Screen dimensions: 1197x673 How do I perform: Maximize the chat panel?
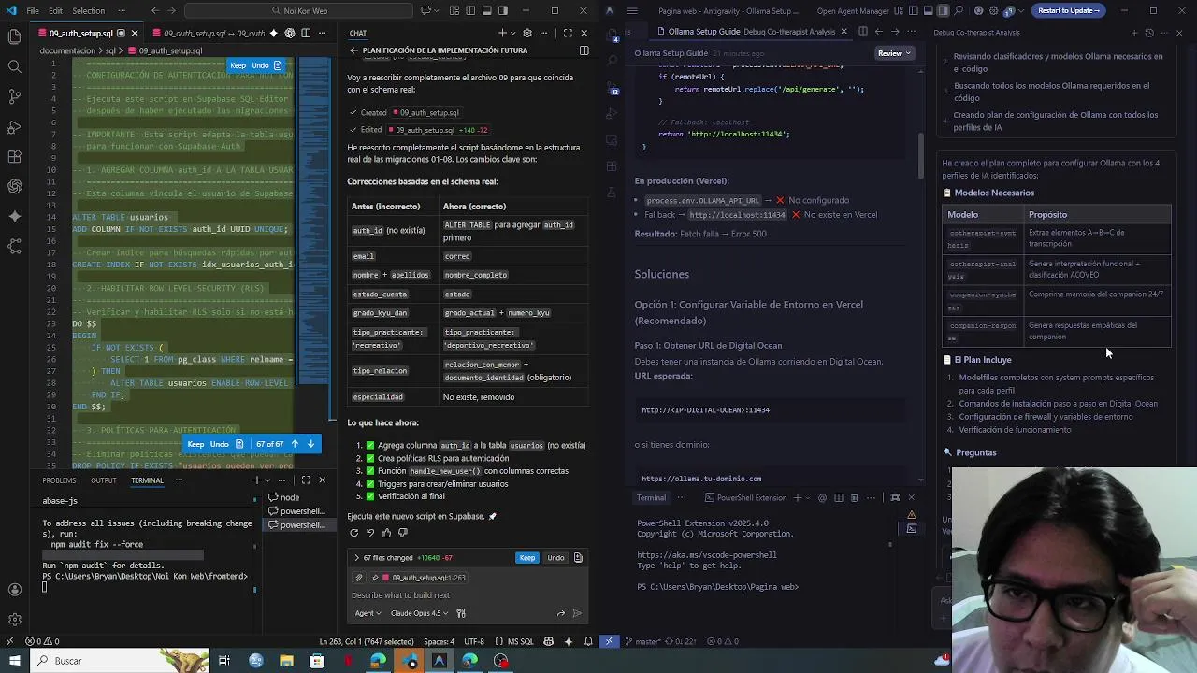[568, 33]
